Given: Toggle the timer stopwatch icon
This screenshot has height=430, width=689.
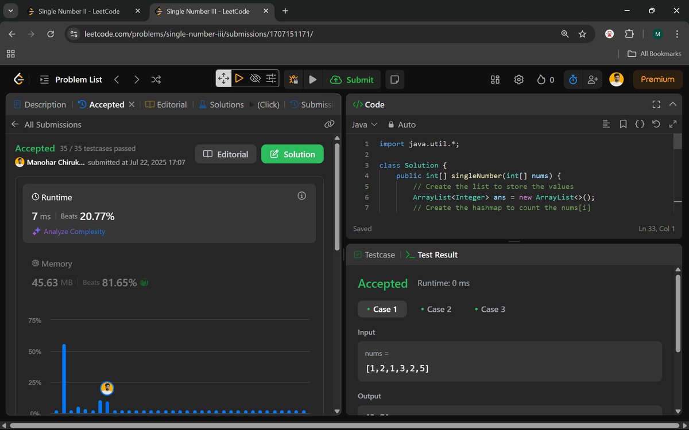Looking at the screenshot, I should [572, 80].
